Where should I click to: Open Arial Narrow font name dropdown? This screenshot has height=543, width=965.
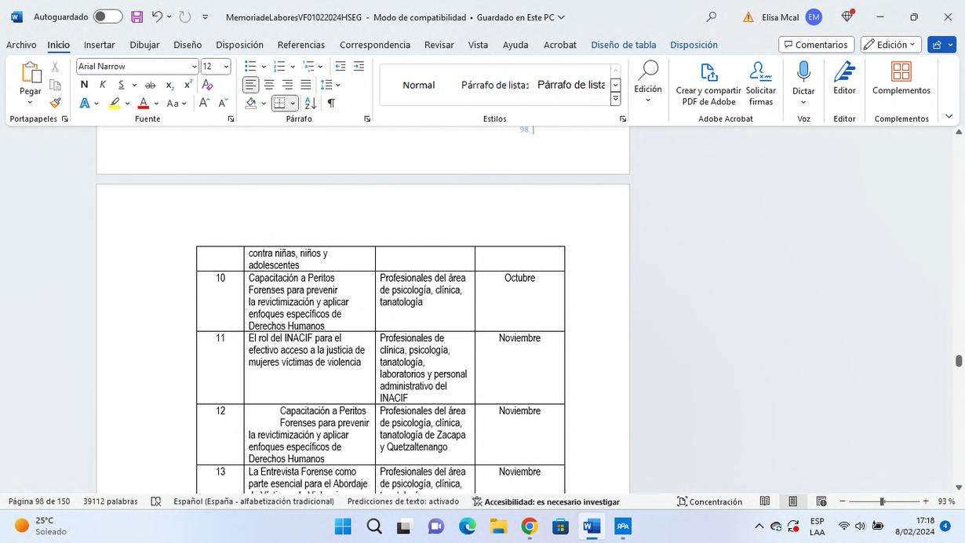[194, 67]
